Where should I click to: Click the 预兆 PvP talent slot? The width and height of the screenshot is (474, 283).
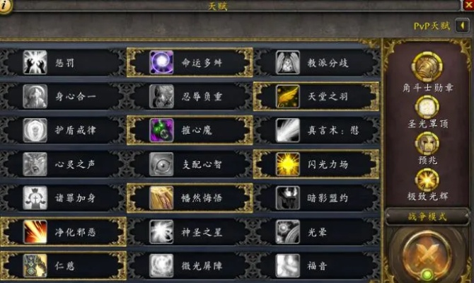point(427,144)
